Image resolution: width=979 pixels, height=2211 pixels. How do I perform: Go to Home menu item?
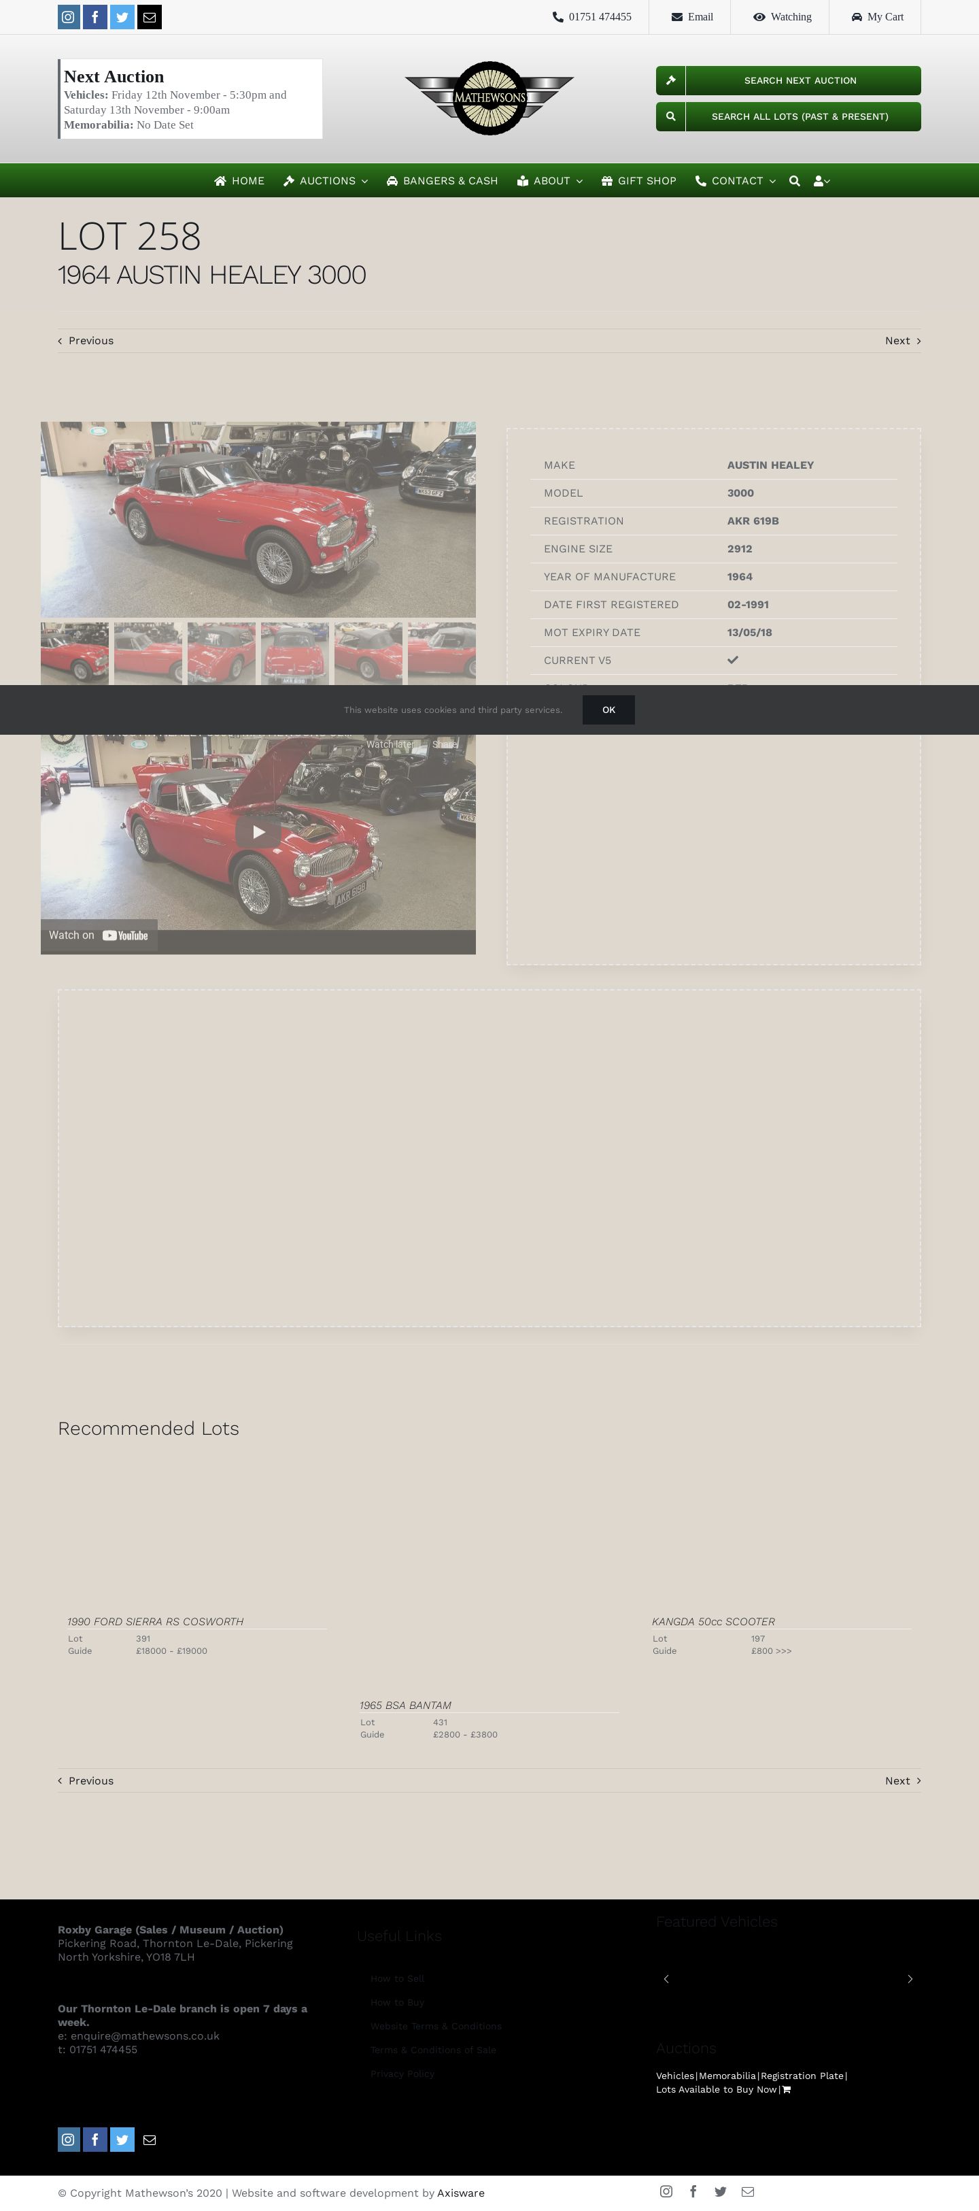(239, 181)
